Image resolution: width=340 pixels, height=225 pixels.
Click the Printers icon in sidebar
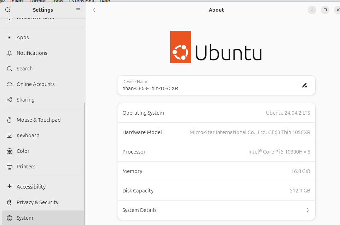tap(10, 167)
